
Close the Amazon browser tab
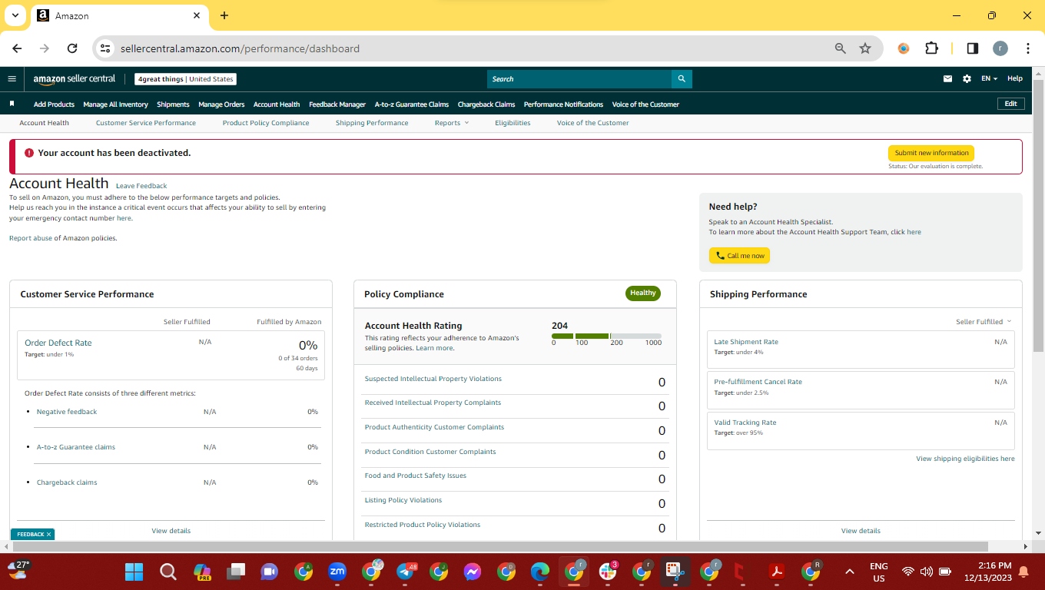coord(197,15)
